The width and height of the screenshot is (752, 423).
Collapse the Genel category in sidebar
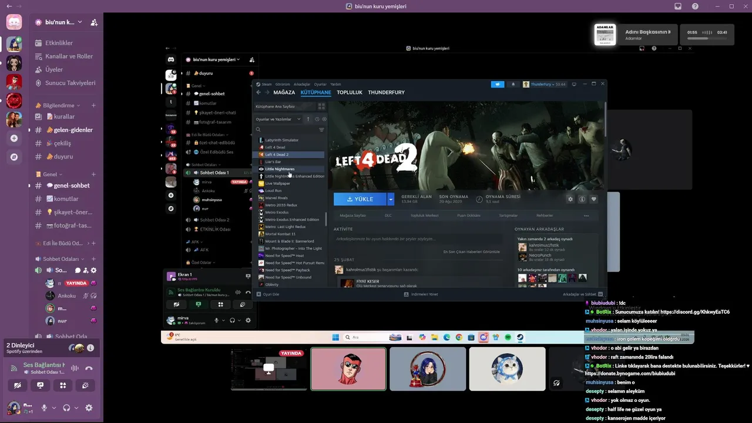tap(49, 174)
